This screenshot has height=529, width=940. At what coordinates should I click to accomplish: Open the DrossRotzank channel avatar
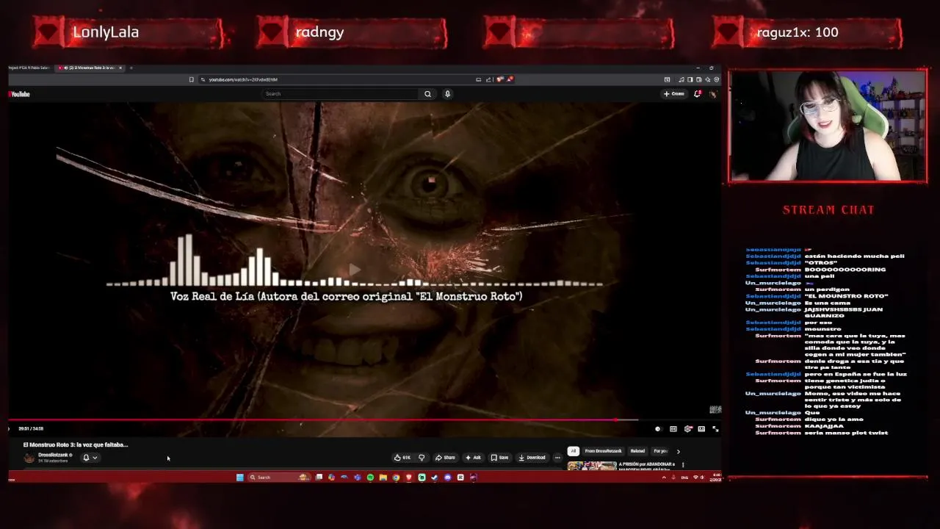(x=29, y=458)
